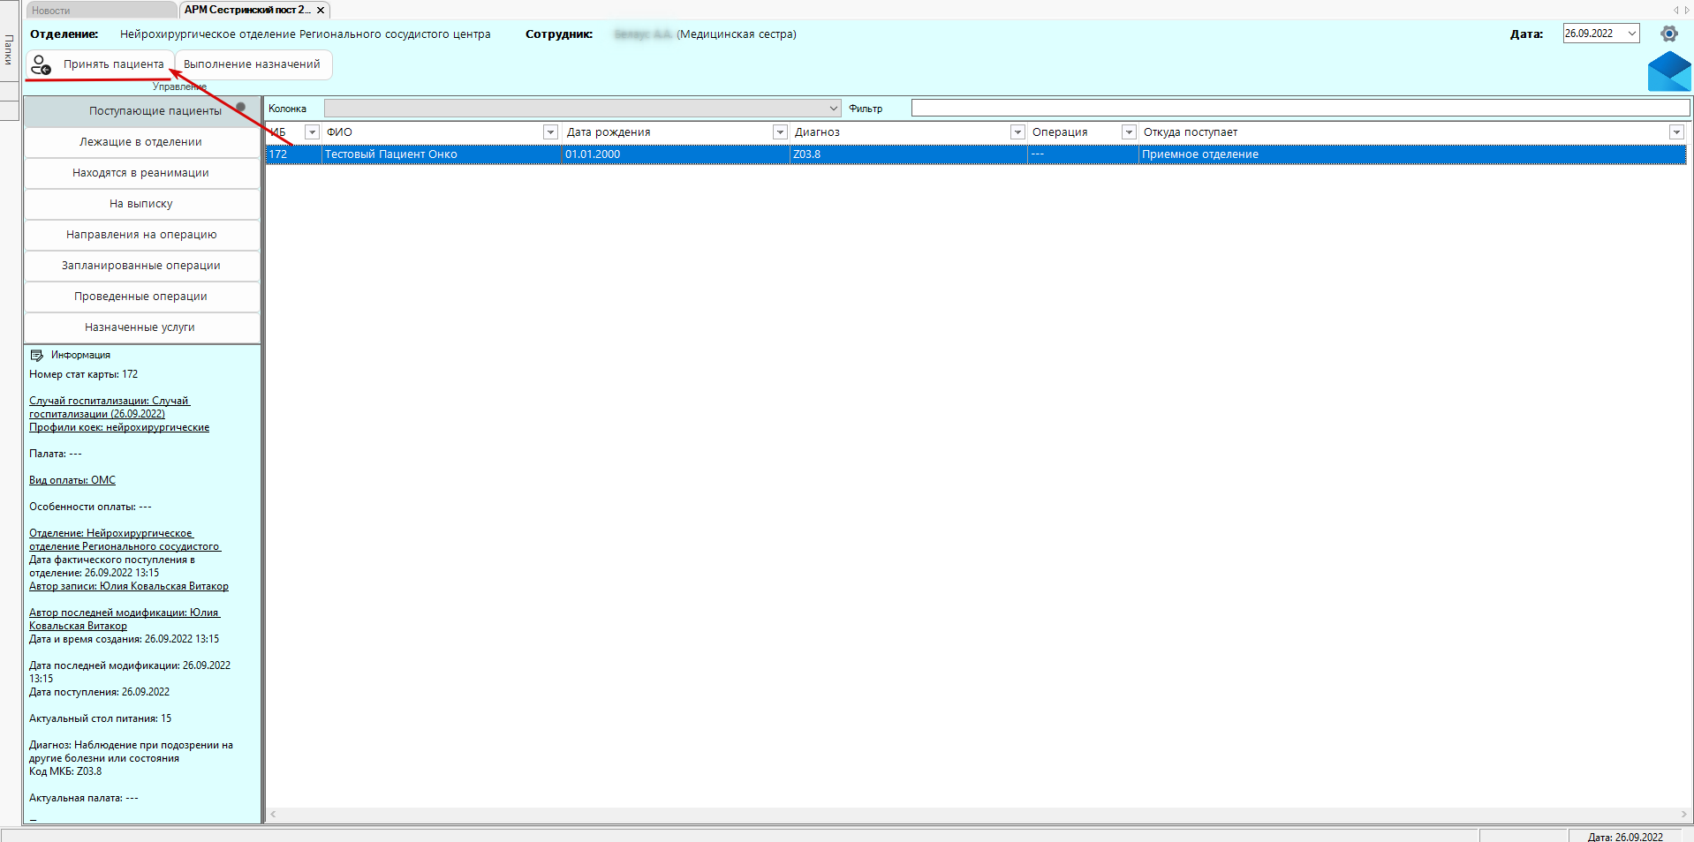
Task: Open Назначенные услуги section
Action: click(x=142, y=327)
